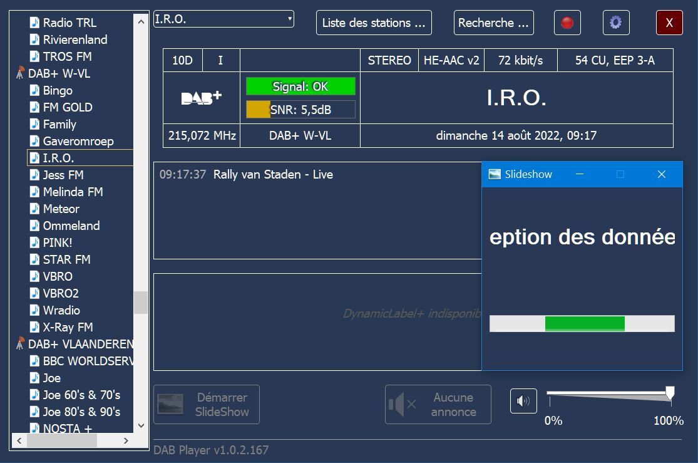The height and width of the screenshot is (463, 698).
Task: Click the Rivierenland music note icon
Action: pos(34,39)
